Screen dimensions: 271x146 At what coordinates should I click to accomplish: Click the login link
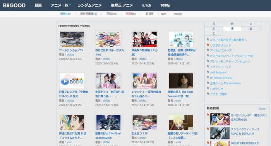[x=163, y=14]
